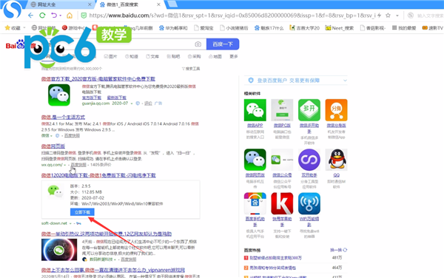
Task: Focus the browser's top-right search input
Action: pyautogui.click(x=430, y=16)
